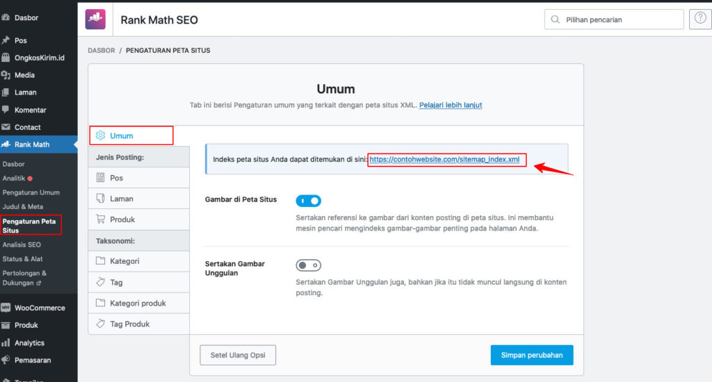This screenshot has height=382, width=712.
Task: Click the search magnifier icon
Action: [x=555, y=19]
